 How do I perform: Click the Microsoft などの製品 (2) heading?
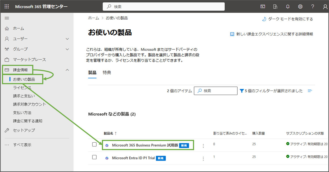pos(112,114)
